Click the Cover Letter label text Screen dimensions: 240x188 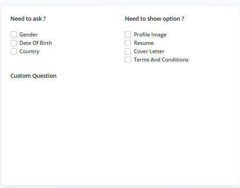click(149, 51)
